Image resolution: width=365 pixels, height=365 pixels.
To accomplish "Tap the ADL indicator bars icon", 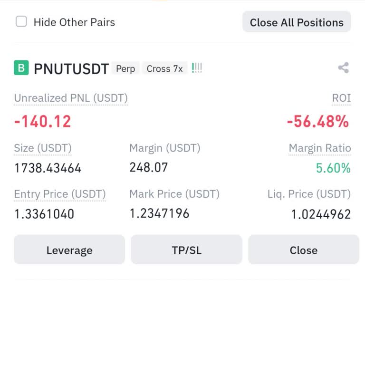I will point(197,68).
